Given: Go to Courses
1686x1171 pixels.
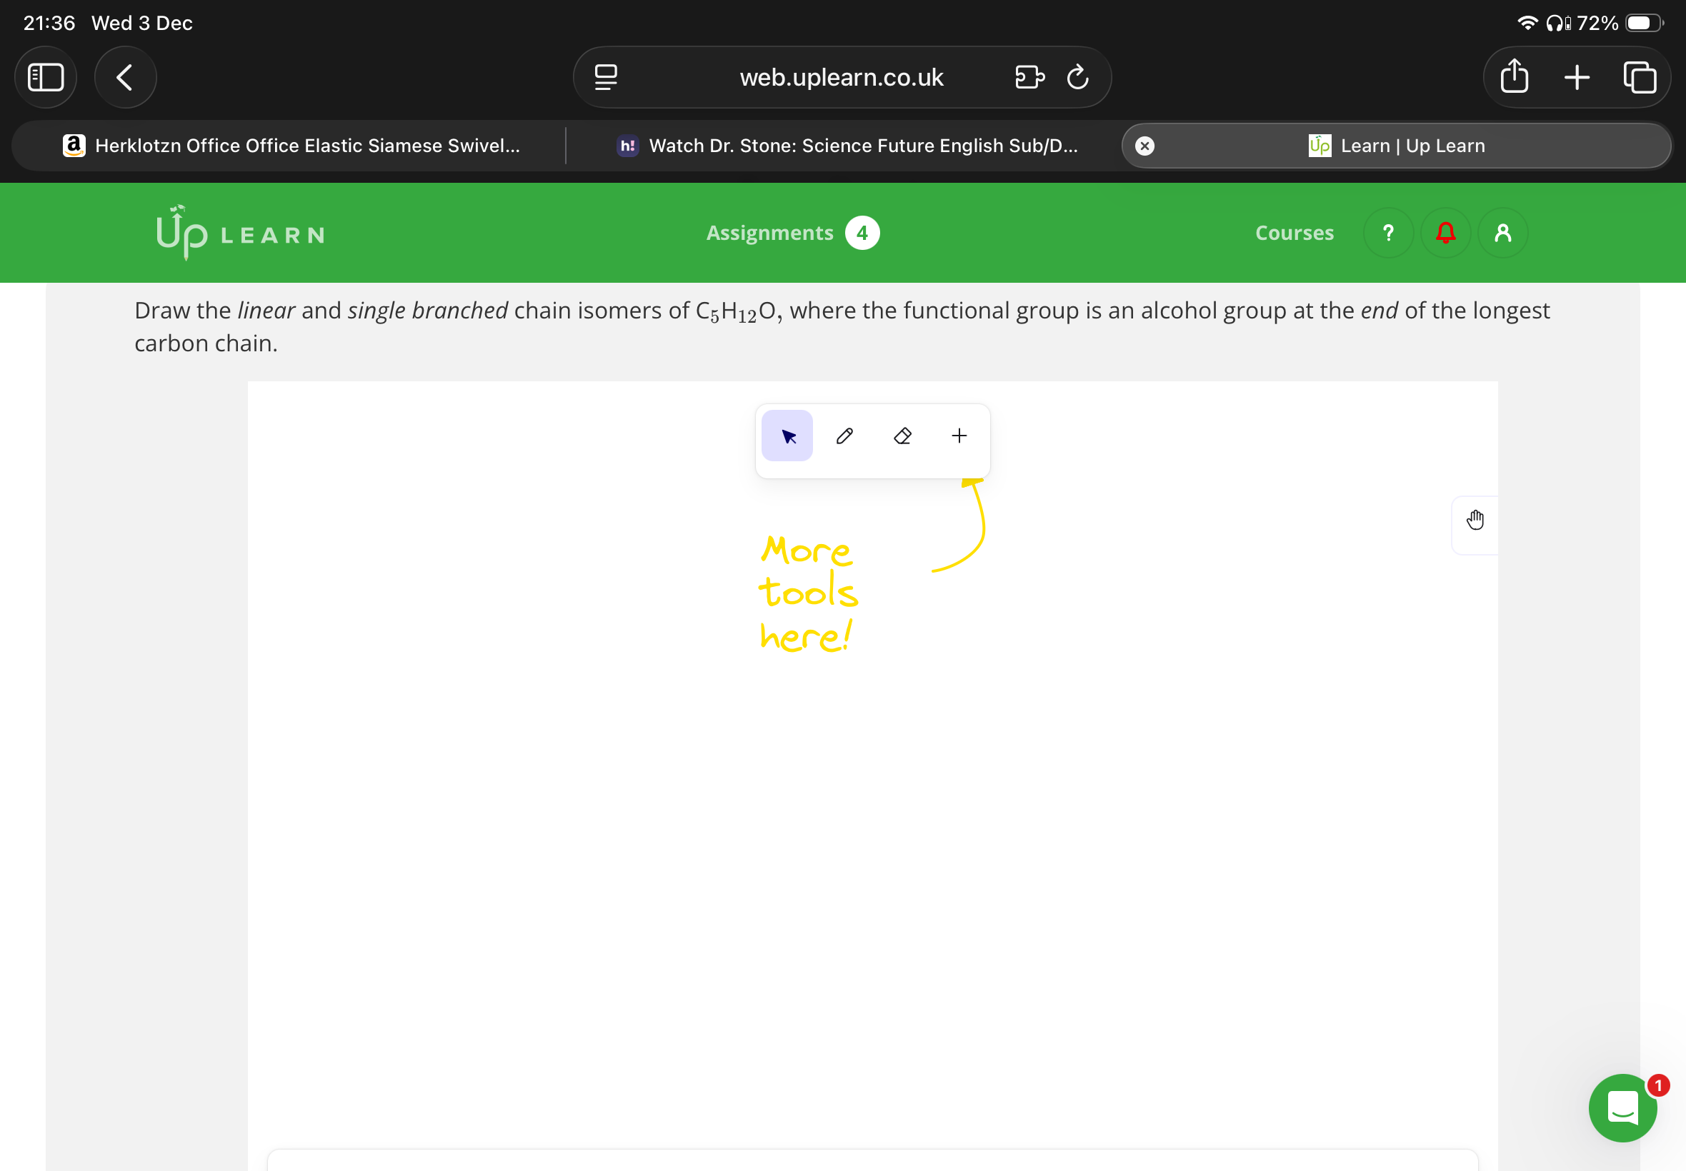Looking at the screenshot, I should pyautogui.click(x=1293, y=233).
